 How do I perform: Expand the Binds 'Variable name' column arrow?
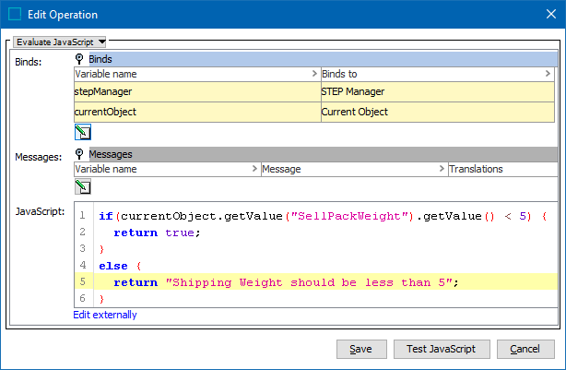(x=314, y=73)
